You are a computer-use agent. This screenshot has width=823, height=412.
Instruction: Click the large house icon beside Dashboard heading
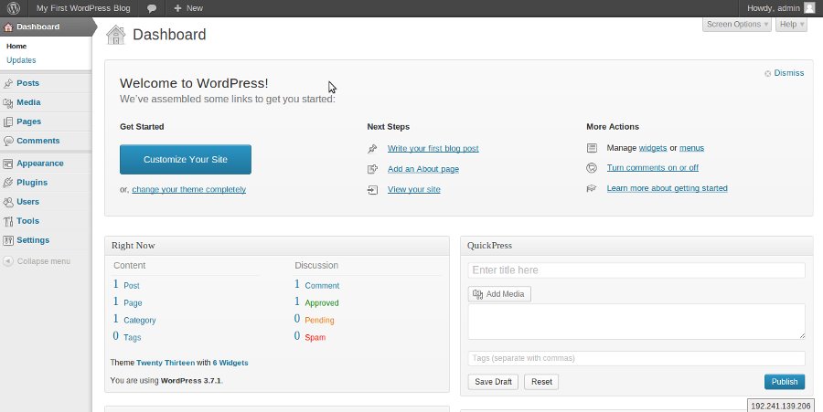pyautogui.click(x=115, y=35)
